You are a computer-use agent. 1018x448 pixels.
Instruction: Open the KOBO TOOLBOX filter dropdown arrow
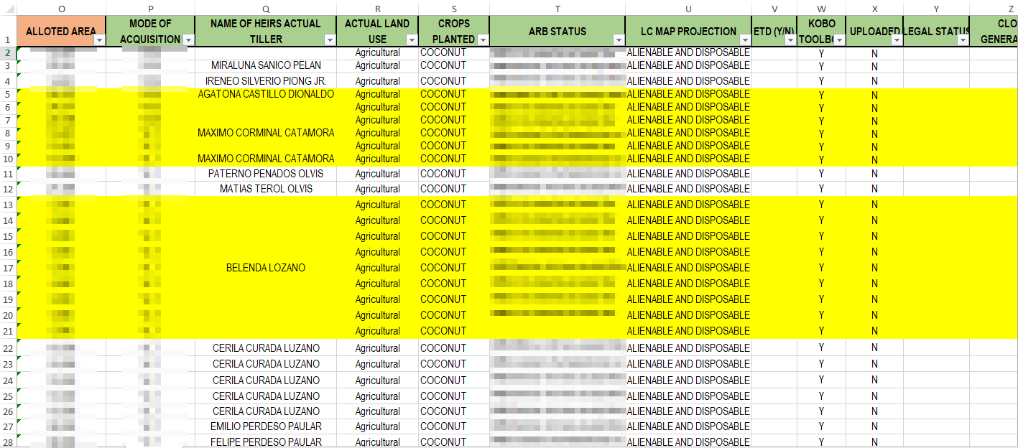[x=838, y=40]
